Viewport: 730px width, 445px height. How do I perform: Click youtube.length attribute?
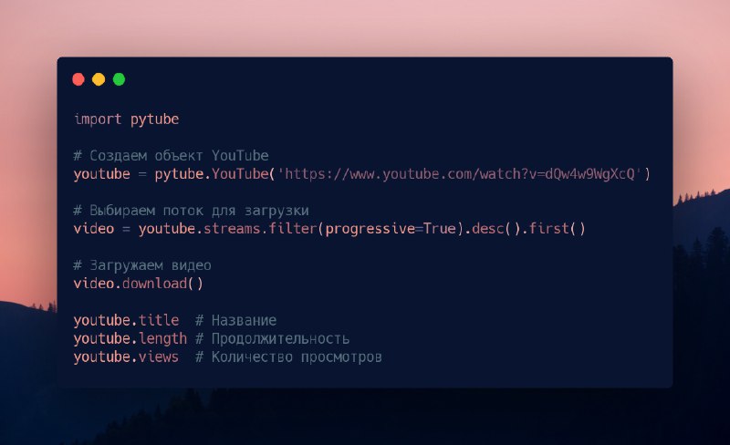tap(130, 338)
